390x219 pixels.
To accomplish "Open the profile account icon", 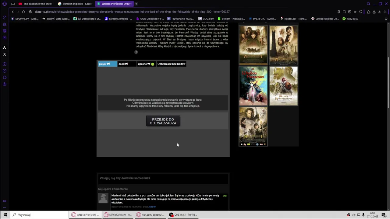I will pos(374,12).
